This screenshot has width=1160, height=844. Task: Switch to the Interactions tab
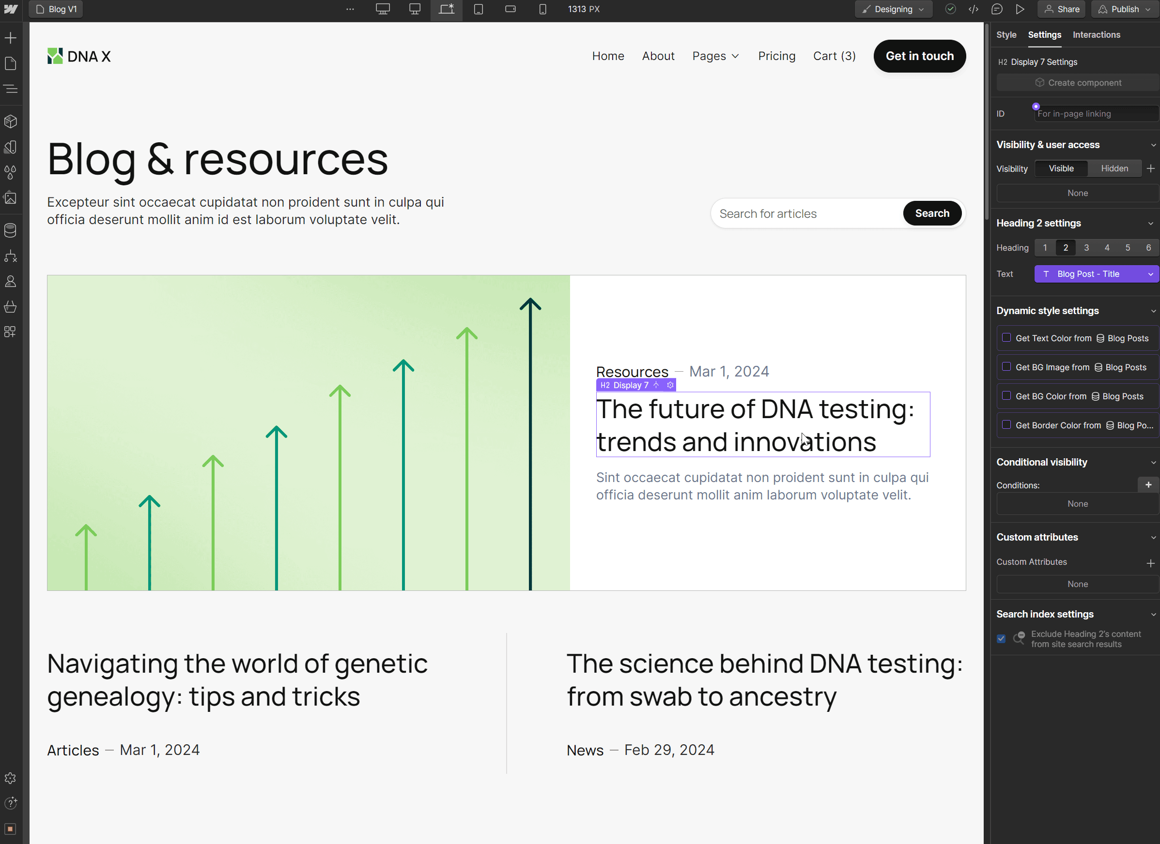point(1097,35)
